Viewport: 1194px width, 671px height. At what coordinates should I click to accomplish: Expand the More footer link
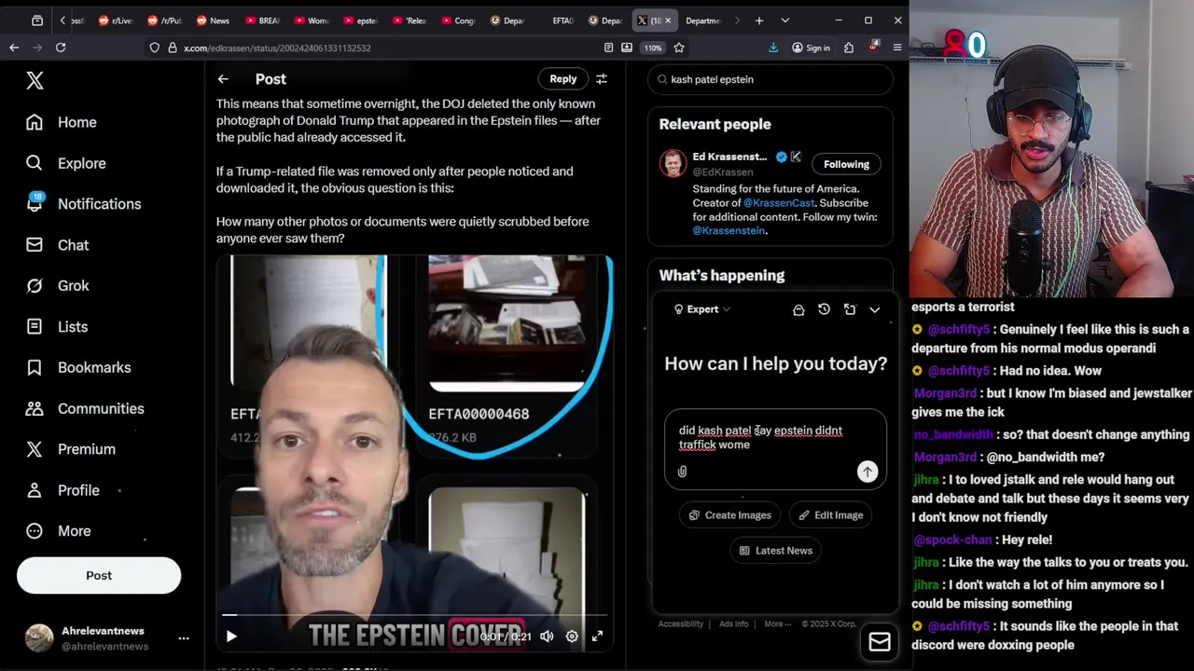(776, 623)
